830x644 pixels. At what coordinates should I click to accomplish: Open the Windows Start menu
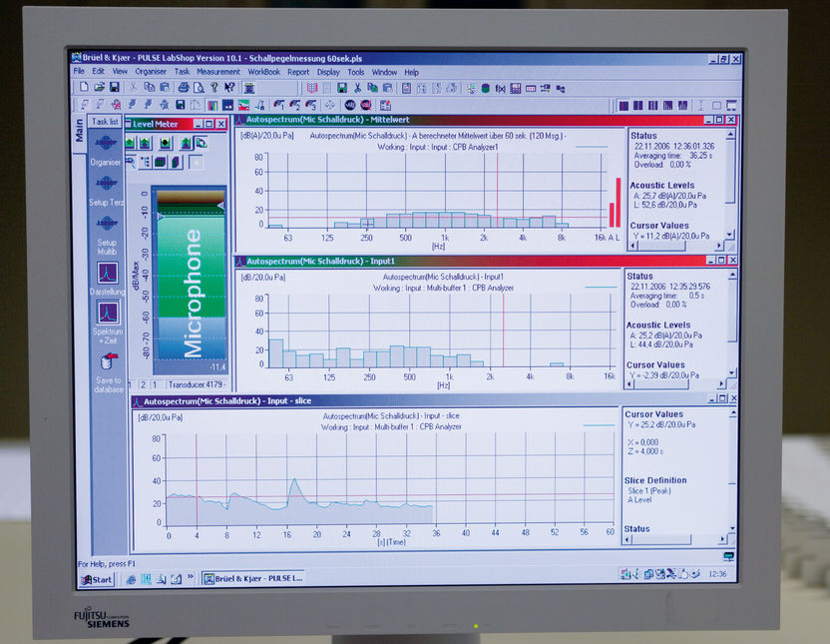[97, 579]
